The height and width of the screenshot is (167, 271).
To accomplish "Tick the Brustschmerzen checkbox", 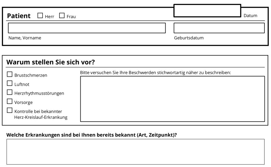I will pyautogui.click(x=10, y=74).
